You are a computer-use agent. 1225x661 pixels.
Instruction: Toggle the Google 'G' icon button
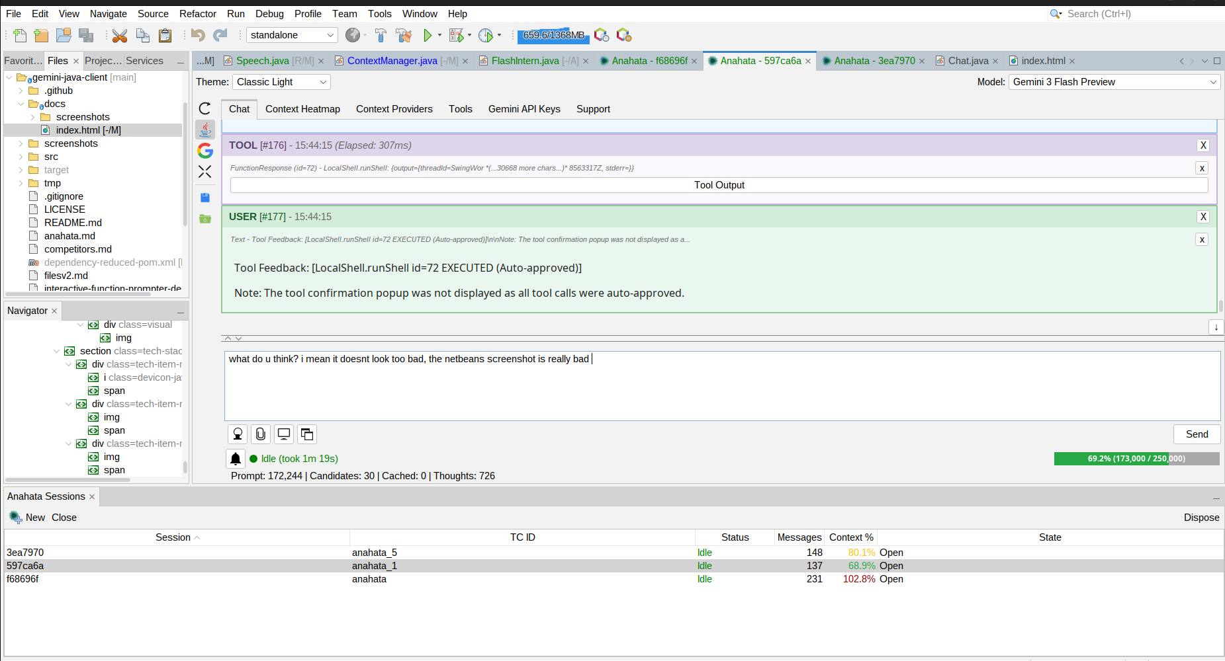pyautogui.click(x=205, y=151)
